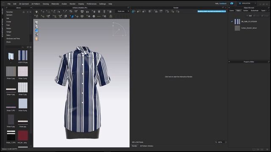Image resolution: width=271 pixels, height=152 pixels.
Task: Click the Property Editor pop-out icon
Action: (x=268, y=62)
